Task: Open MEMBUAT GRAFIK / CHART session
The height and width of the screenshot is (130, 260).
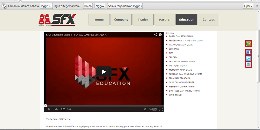Action: [x=182, y=87]
